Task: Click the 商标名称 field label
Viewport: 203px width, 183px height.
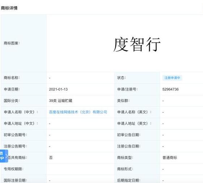Action: pyautogui.click(x=12, y=78)
